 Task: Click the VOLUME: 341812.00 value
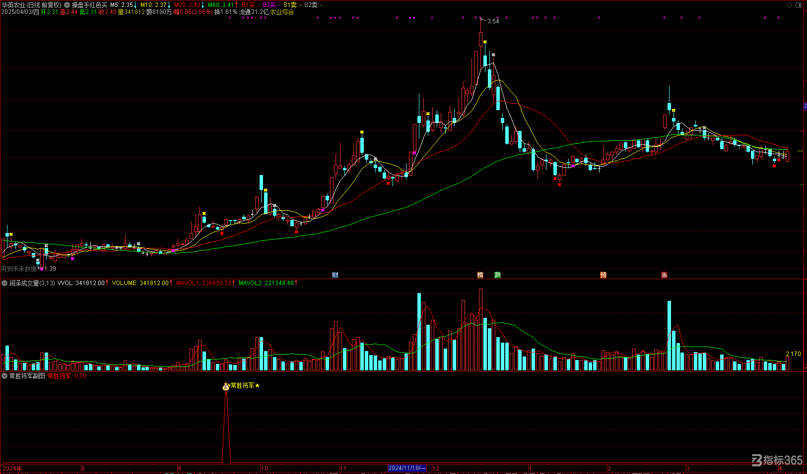[141, 283]
